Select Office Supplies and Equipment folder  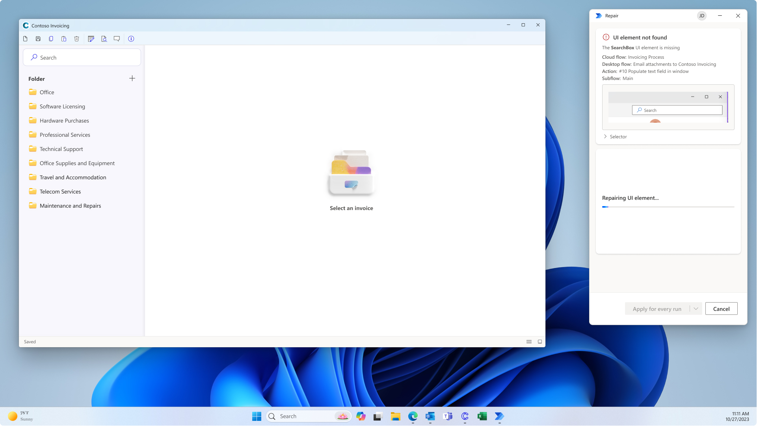(x=82, y=163)
